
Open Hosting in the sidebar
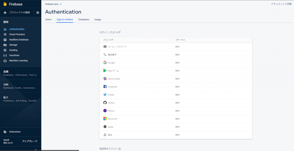[x=13, y=50]
